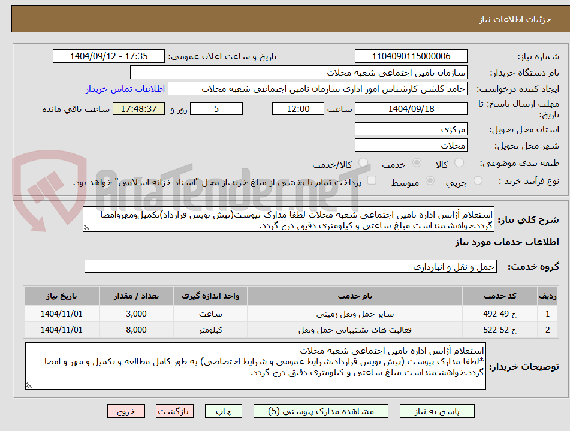The height and width of the screenshot is (431, 570).
Task: Click the remaining time field 17:48:37
Action: coord(138,108)
